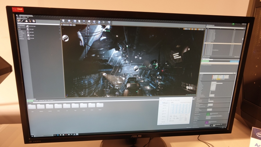Open the Cinematics dropdown arrow

[97, 22]
